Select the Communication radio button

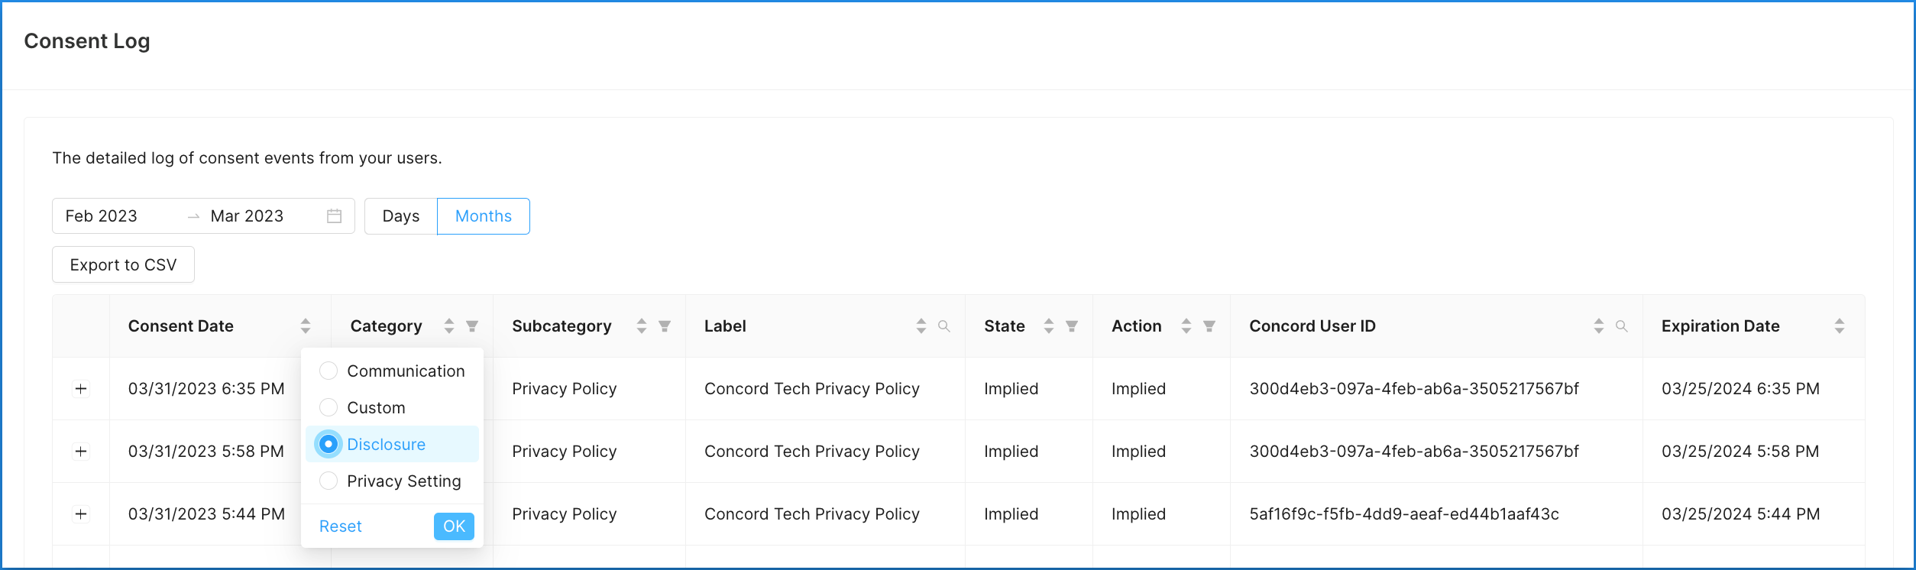tap(329, 371)
